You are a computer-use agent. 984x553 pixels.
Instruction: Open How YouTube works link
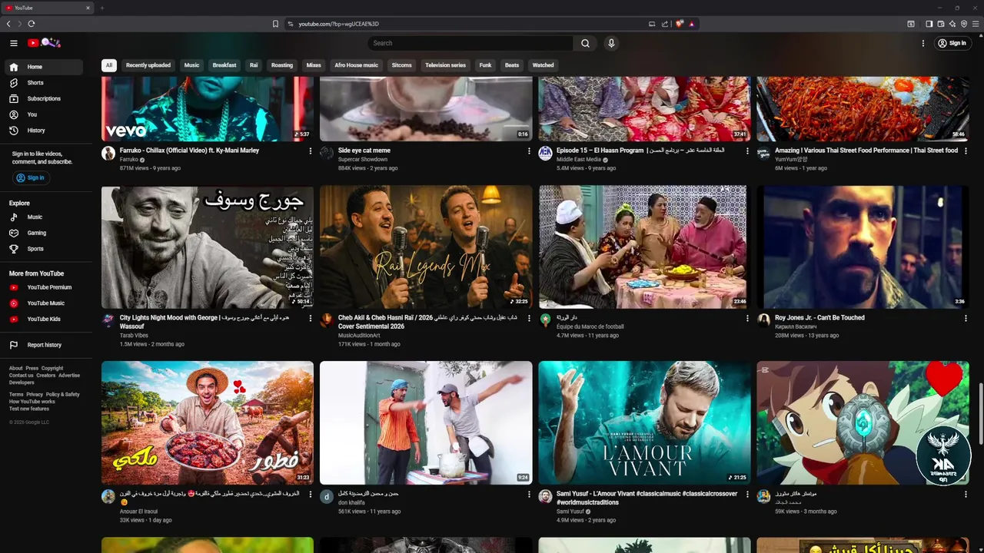(x=32, y=402)
